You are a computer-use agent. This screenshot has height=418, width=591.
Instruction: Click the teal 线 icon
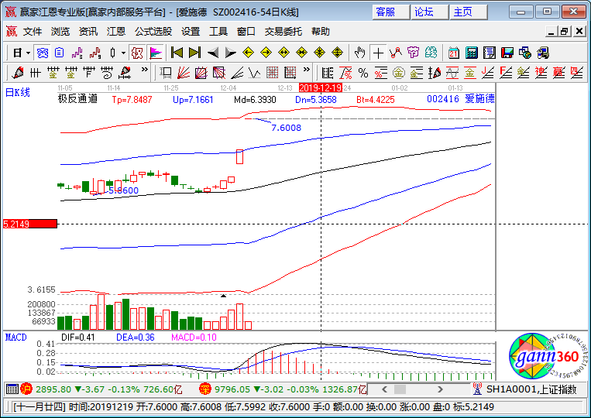pyautogui.click(x=431, y=53)
